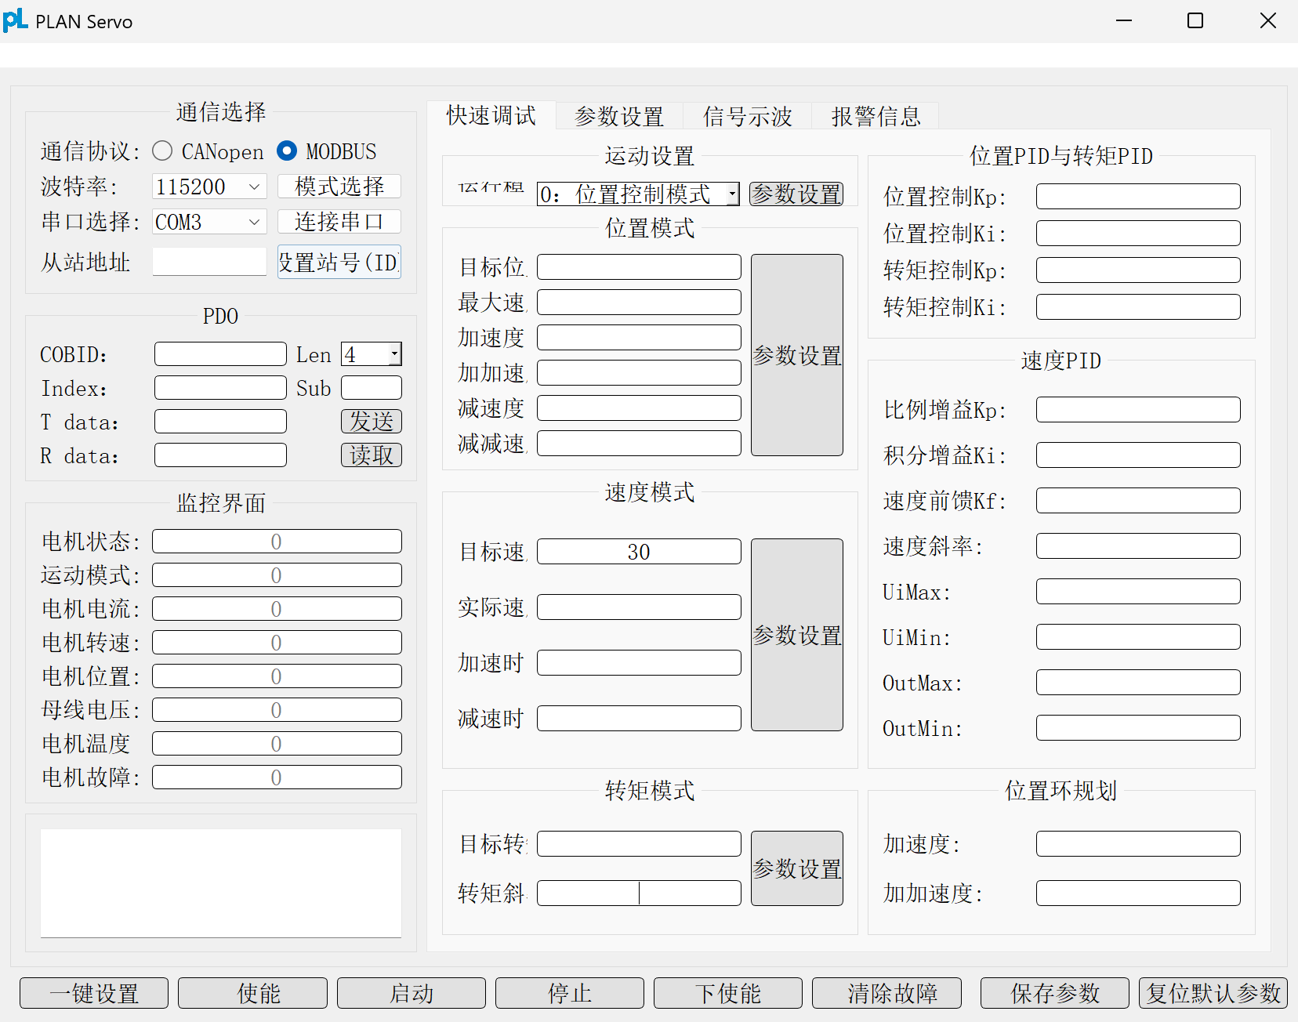Open the PDO Len dropdown showing 4
The image size is (1298, 1022).
[x=372, y=354]
